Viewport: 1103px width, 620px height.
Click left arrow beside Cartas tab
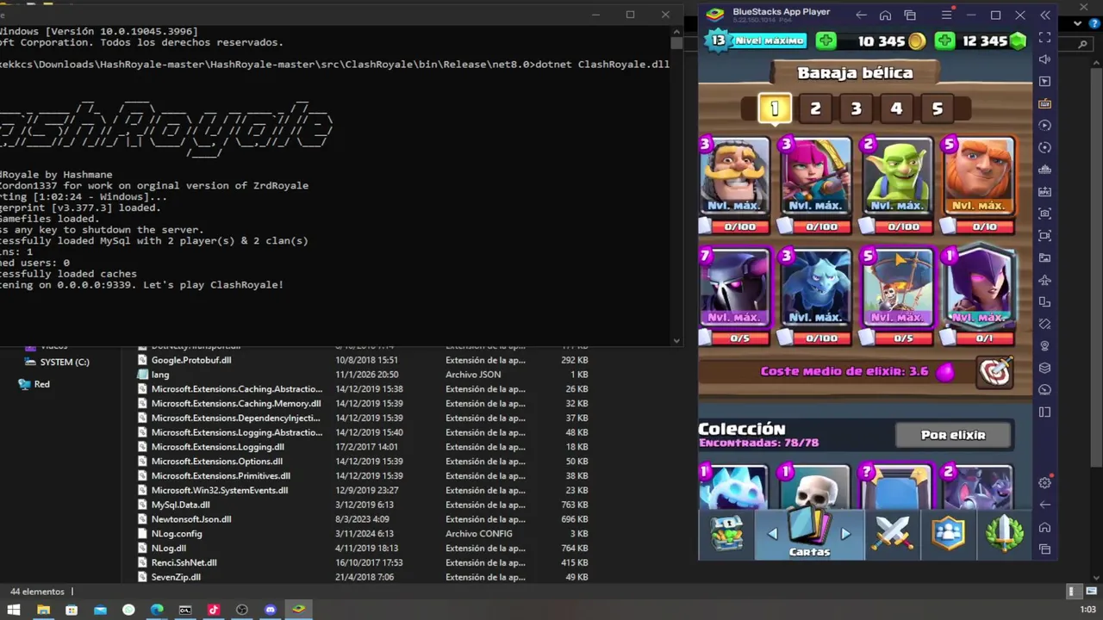click(x=772, y=534)
